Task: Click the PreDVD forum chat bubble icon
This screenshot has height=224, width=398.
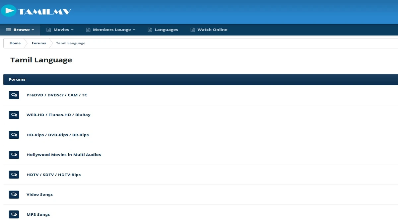Action: point(14,95)
